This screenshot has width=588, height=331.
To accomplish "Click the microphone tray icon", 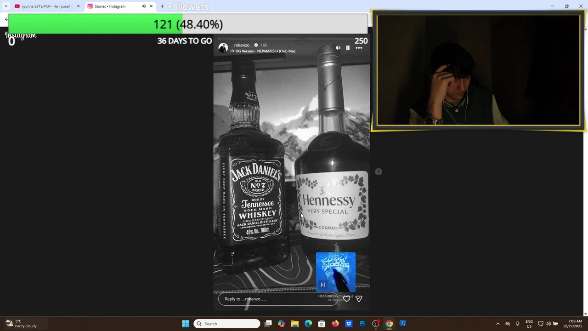I will click(x=518, y=324).
